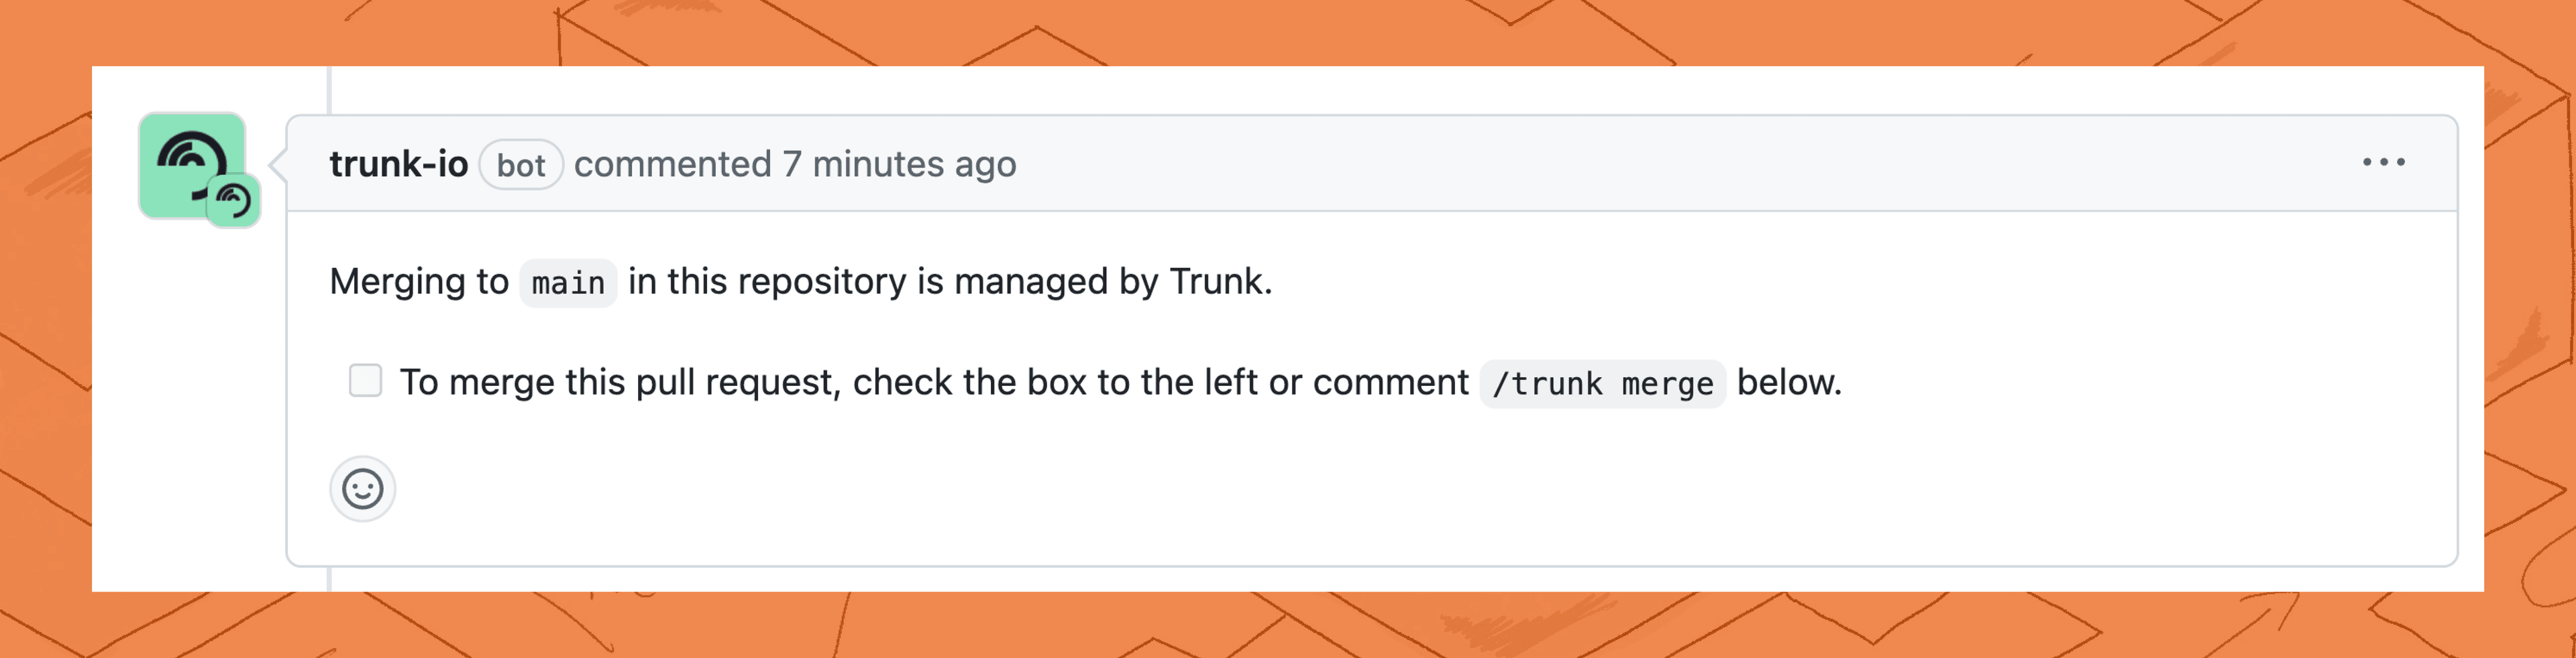Click the word "commented" in the header
This screenshot has width=2576, height=658.
point(672,163)
